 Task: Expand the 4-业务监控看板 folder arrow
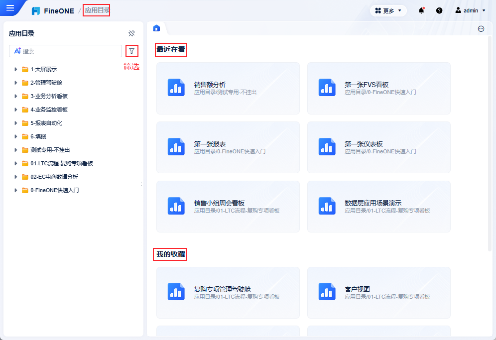[x=15, y=110]
